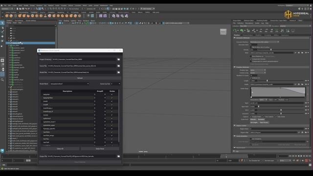
Task: Toggle Guides checkbox for brows row
Action: [112, 115]
